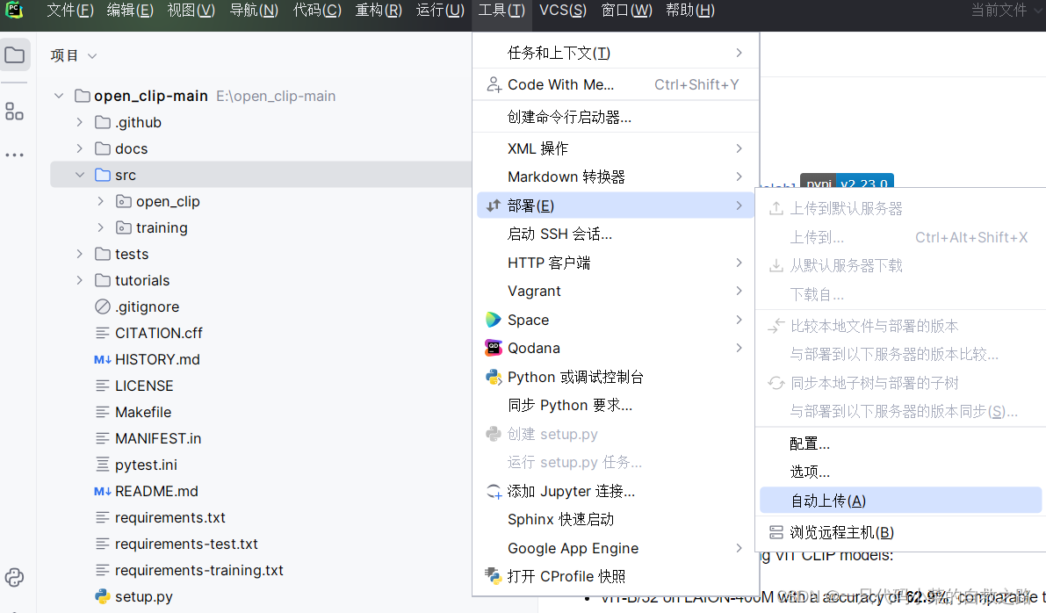Click the open_clip-main root folder icon
Image resolution: width=1046 pixels, height=613 pixels.
(x=82, y=96)
